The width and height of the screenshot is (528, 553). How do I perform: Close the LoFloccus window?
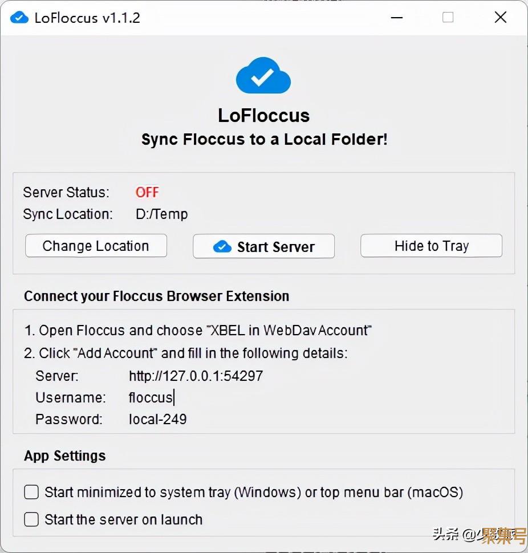click(x=500, y=18)
